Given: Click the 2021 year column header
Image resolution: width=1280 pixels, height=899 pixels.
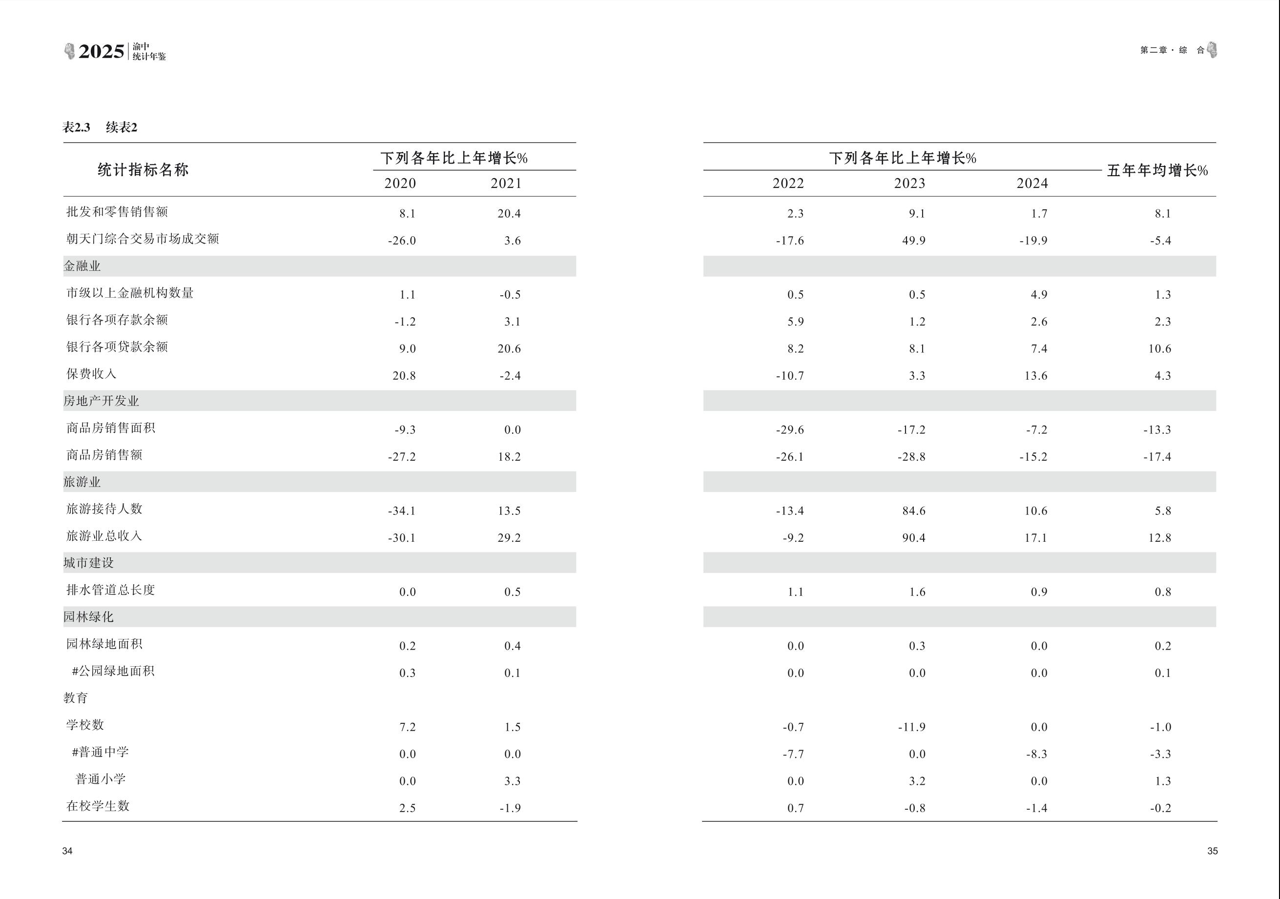Looking at the screenshot, I should click(506, 184).
